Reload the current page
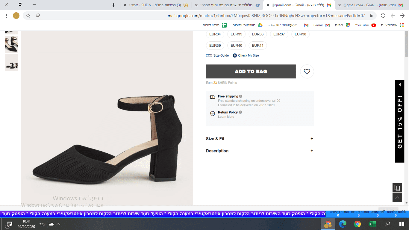409x230 pixels. coord(383,16)
